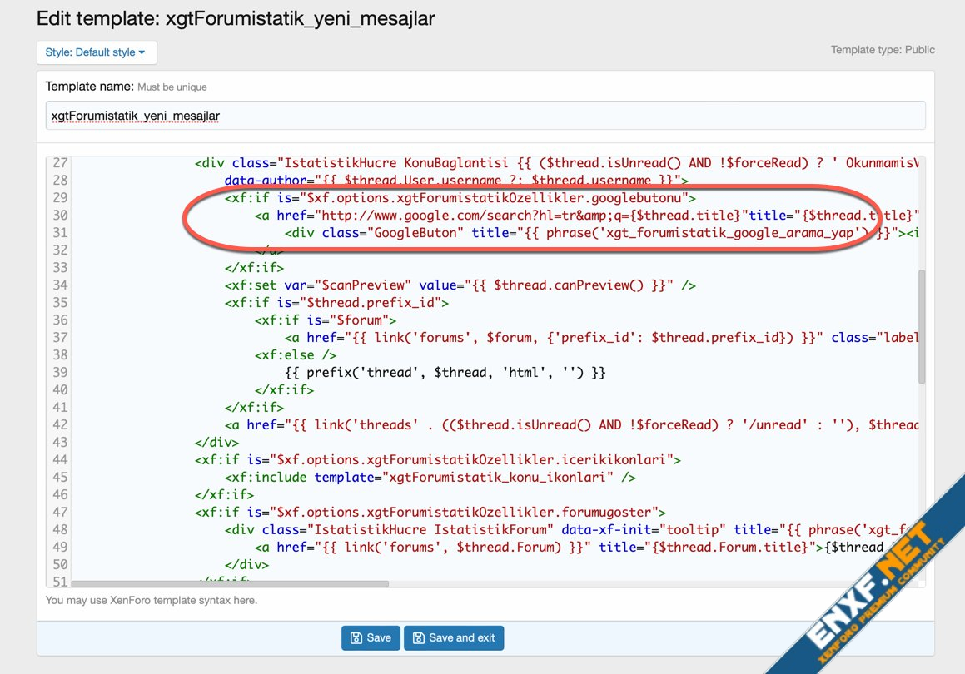Click the xf:set canPreview code line
Image resolution: width=965 pixels, height=674 pixels.
(458, 285)
